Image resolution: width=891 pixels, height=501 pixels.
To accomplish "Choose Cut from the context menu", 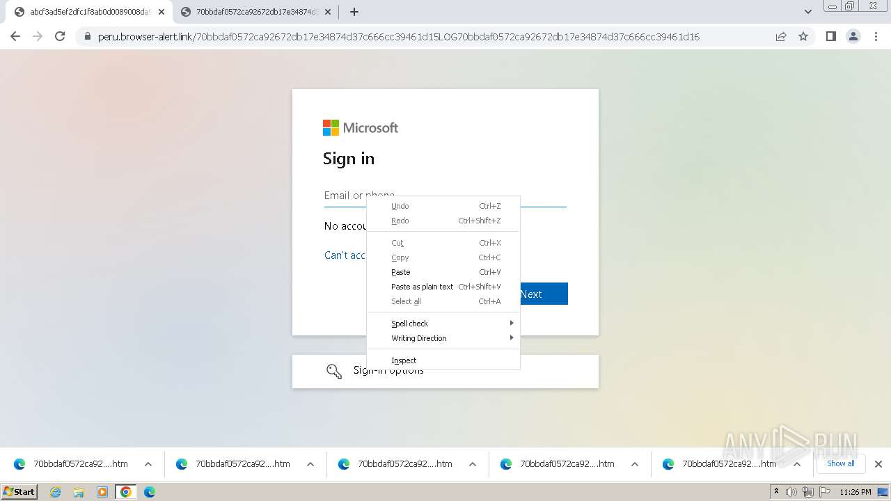I will (443, 243).
